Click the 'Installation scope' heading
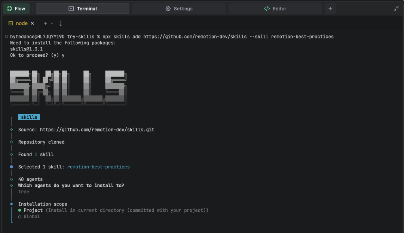 tap(43, 204)
